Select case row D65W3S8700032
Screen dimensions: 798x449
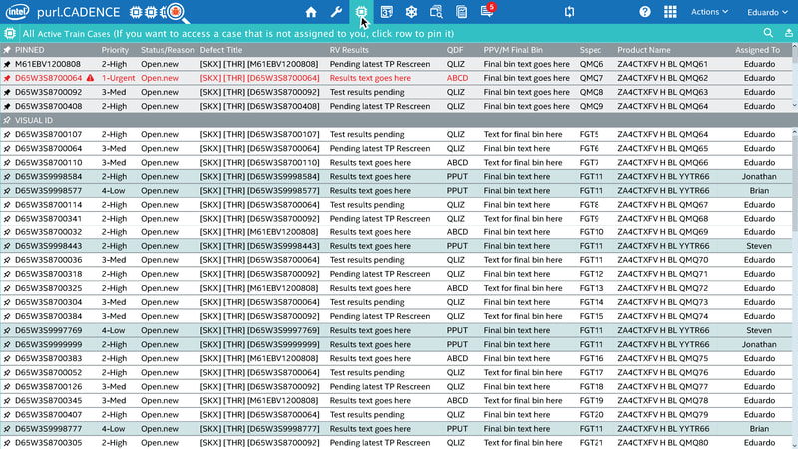tap(395, 232)
